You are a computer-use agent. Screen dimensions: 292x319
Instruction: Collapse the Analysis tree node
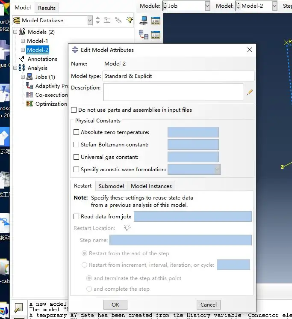15,68
